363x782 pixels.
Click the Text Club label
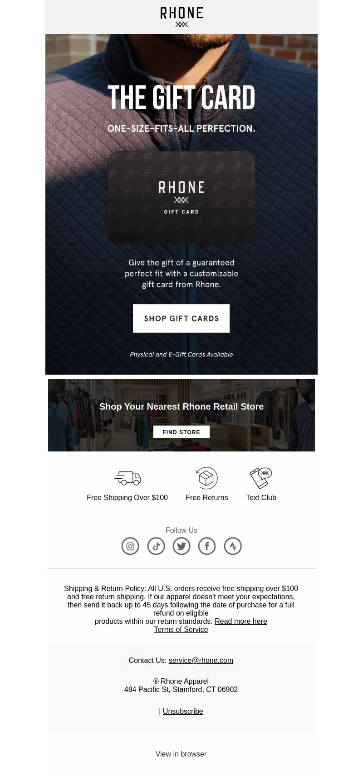[261, 497]
